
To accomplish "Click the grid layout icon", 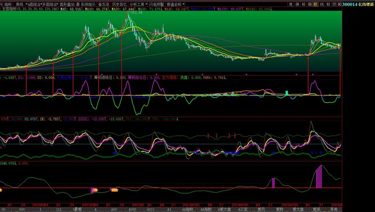I will (x=310, y=4).
